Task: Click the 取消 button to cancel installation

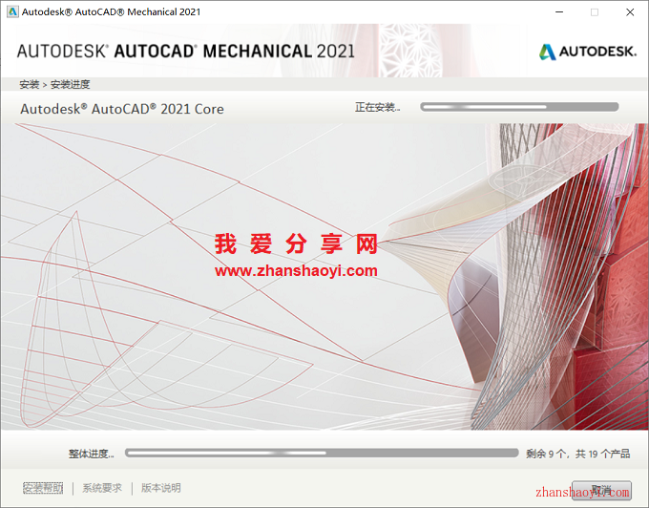Action: click(x=601, y=490)
